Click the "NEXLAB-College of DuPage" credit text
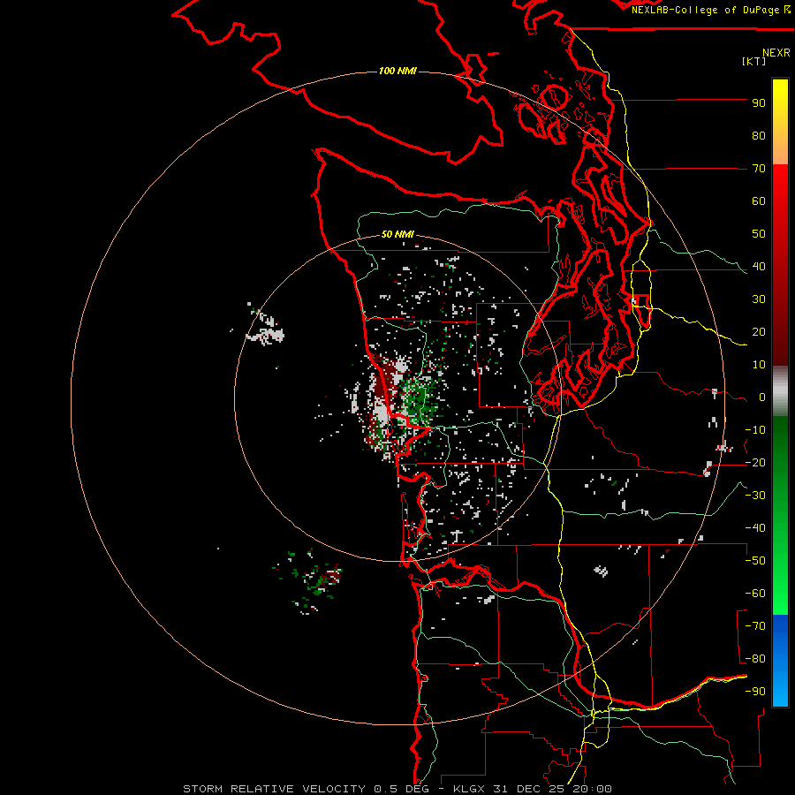 click(705, 10)
